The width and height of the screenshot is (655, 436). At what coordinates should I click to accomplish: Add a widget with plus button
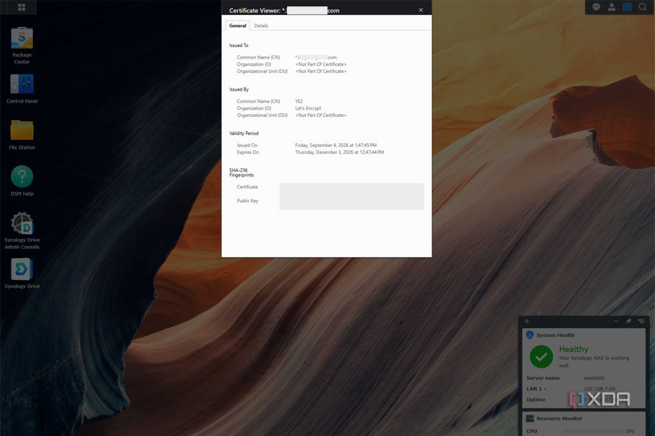527,321
